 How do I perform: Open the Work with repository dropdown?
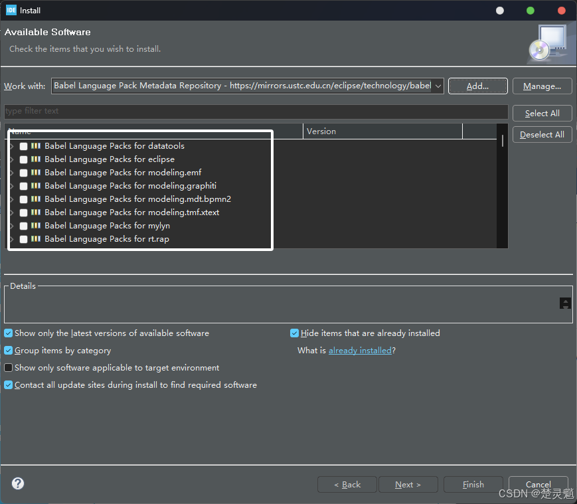[438, 86]
